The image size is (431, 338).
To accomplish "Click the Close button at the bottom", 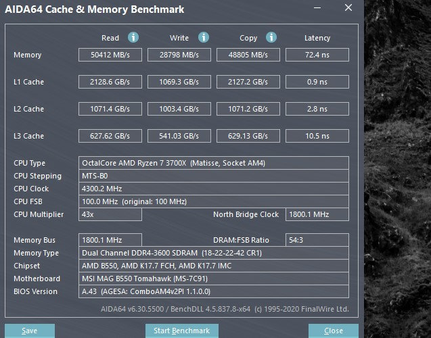I will tap(334, 331).
